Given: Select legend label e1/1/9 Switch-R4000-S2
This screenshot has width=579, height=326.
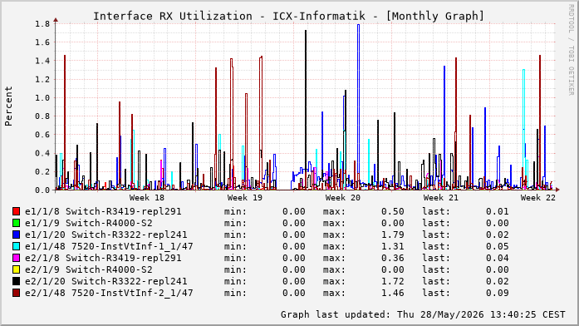Looking at the screenshot, I should [x=89, y=223].
